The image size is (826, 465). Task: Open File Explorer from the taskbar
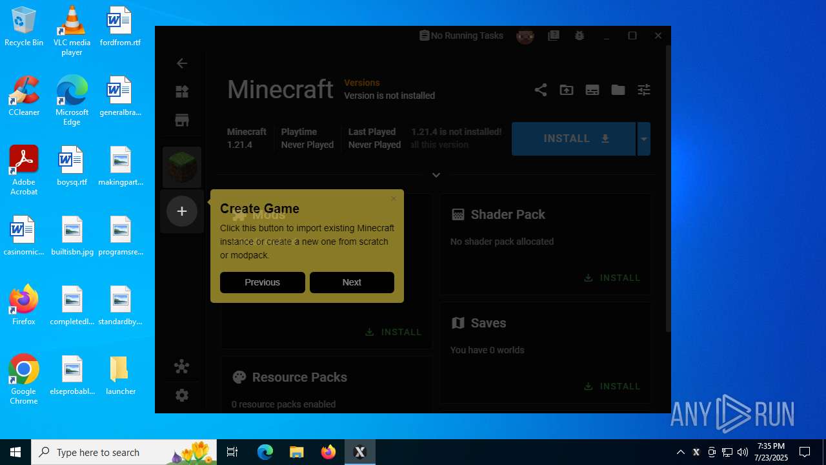296,452
